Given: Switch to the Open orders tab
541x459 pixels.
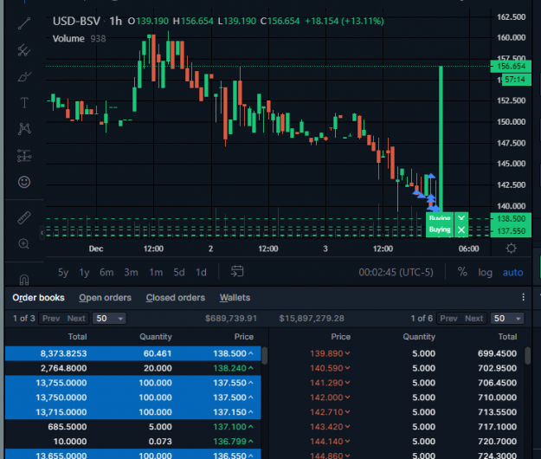Looking at the screenshot, I should tap(106, 298).
